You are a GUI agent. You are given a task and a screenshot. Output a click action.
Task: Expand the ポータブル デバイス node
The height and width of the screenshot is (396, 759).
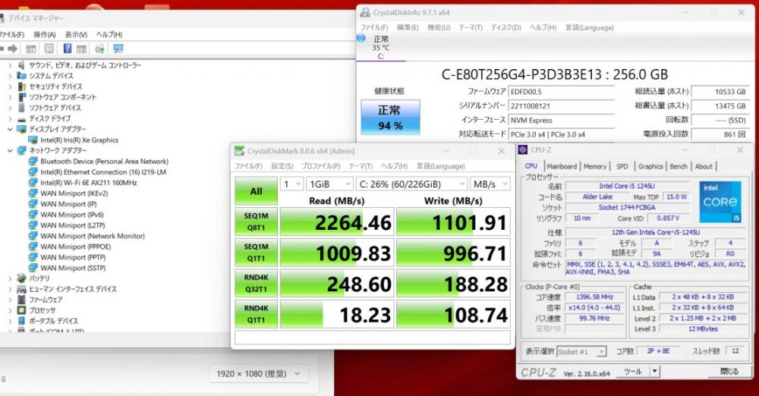point(10,321)
